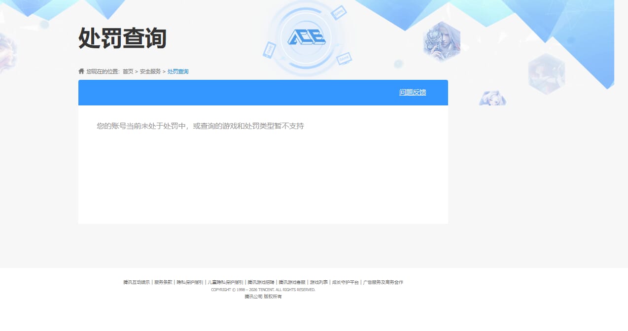Open the 儿童隐私保护指引 children's privacy guide
628x331 pixels.
(224, 282)
